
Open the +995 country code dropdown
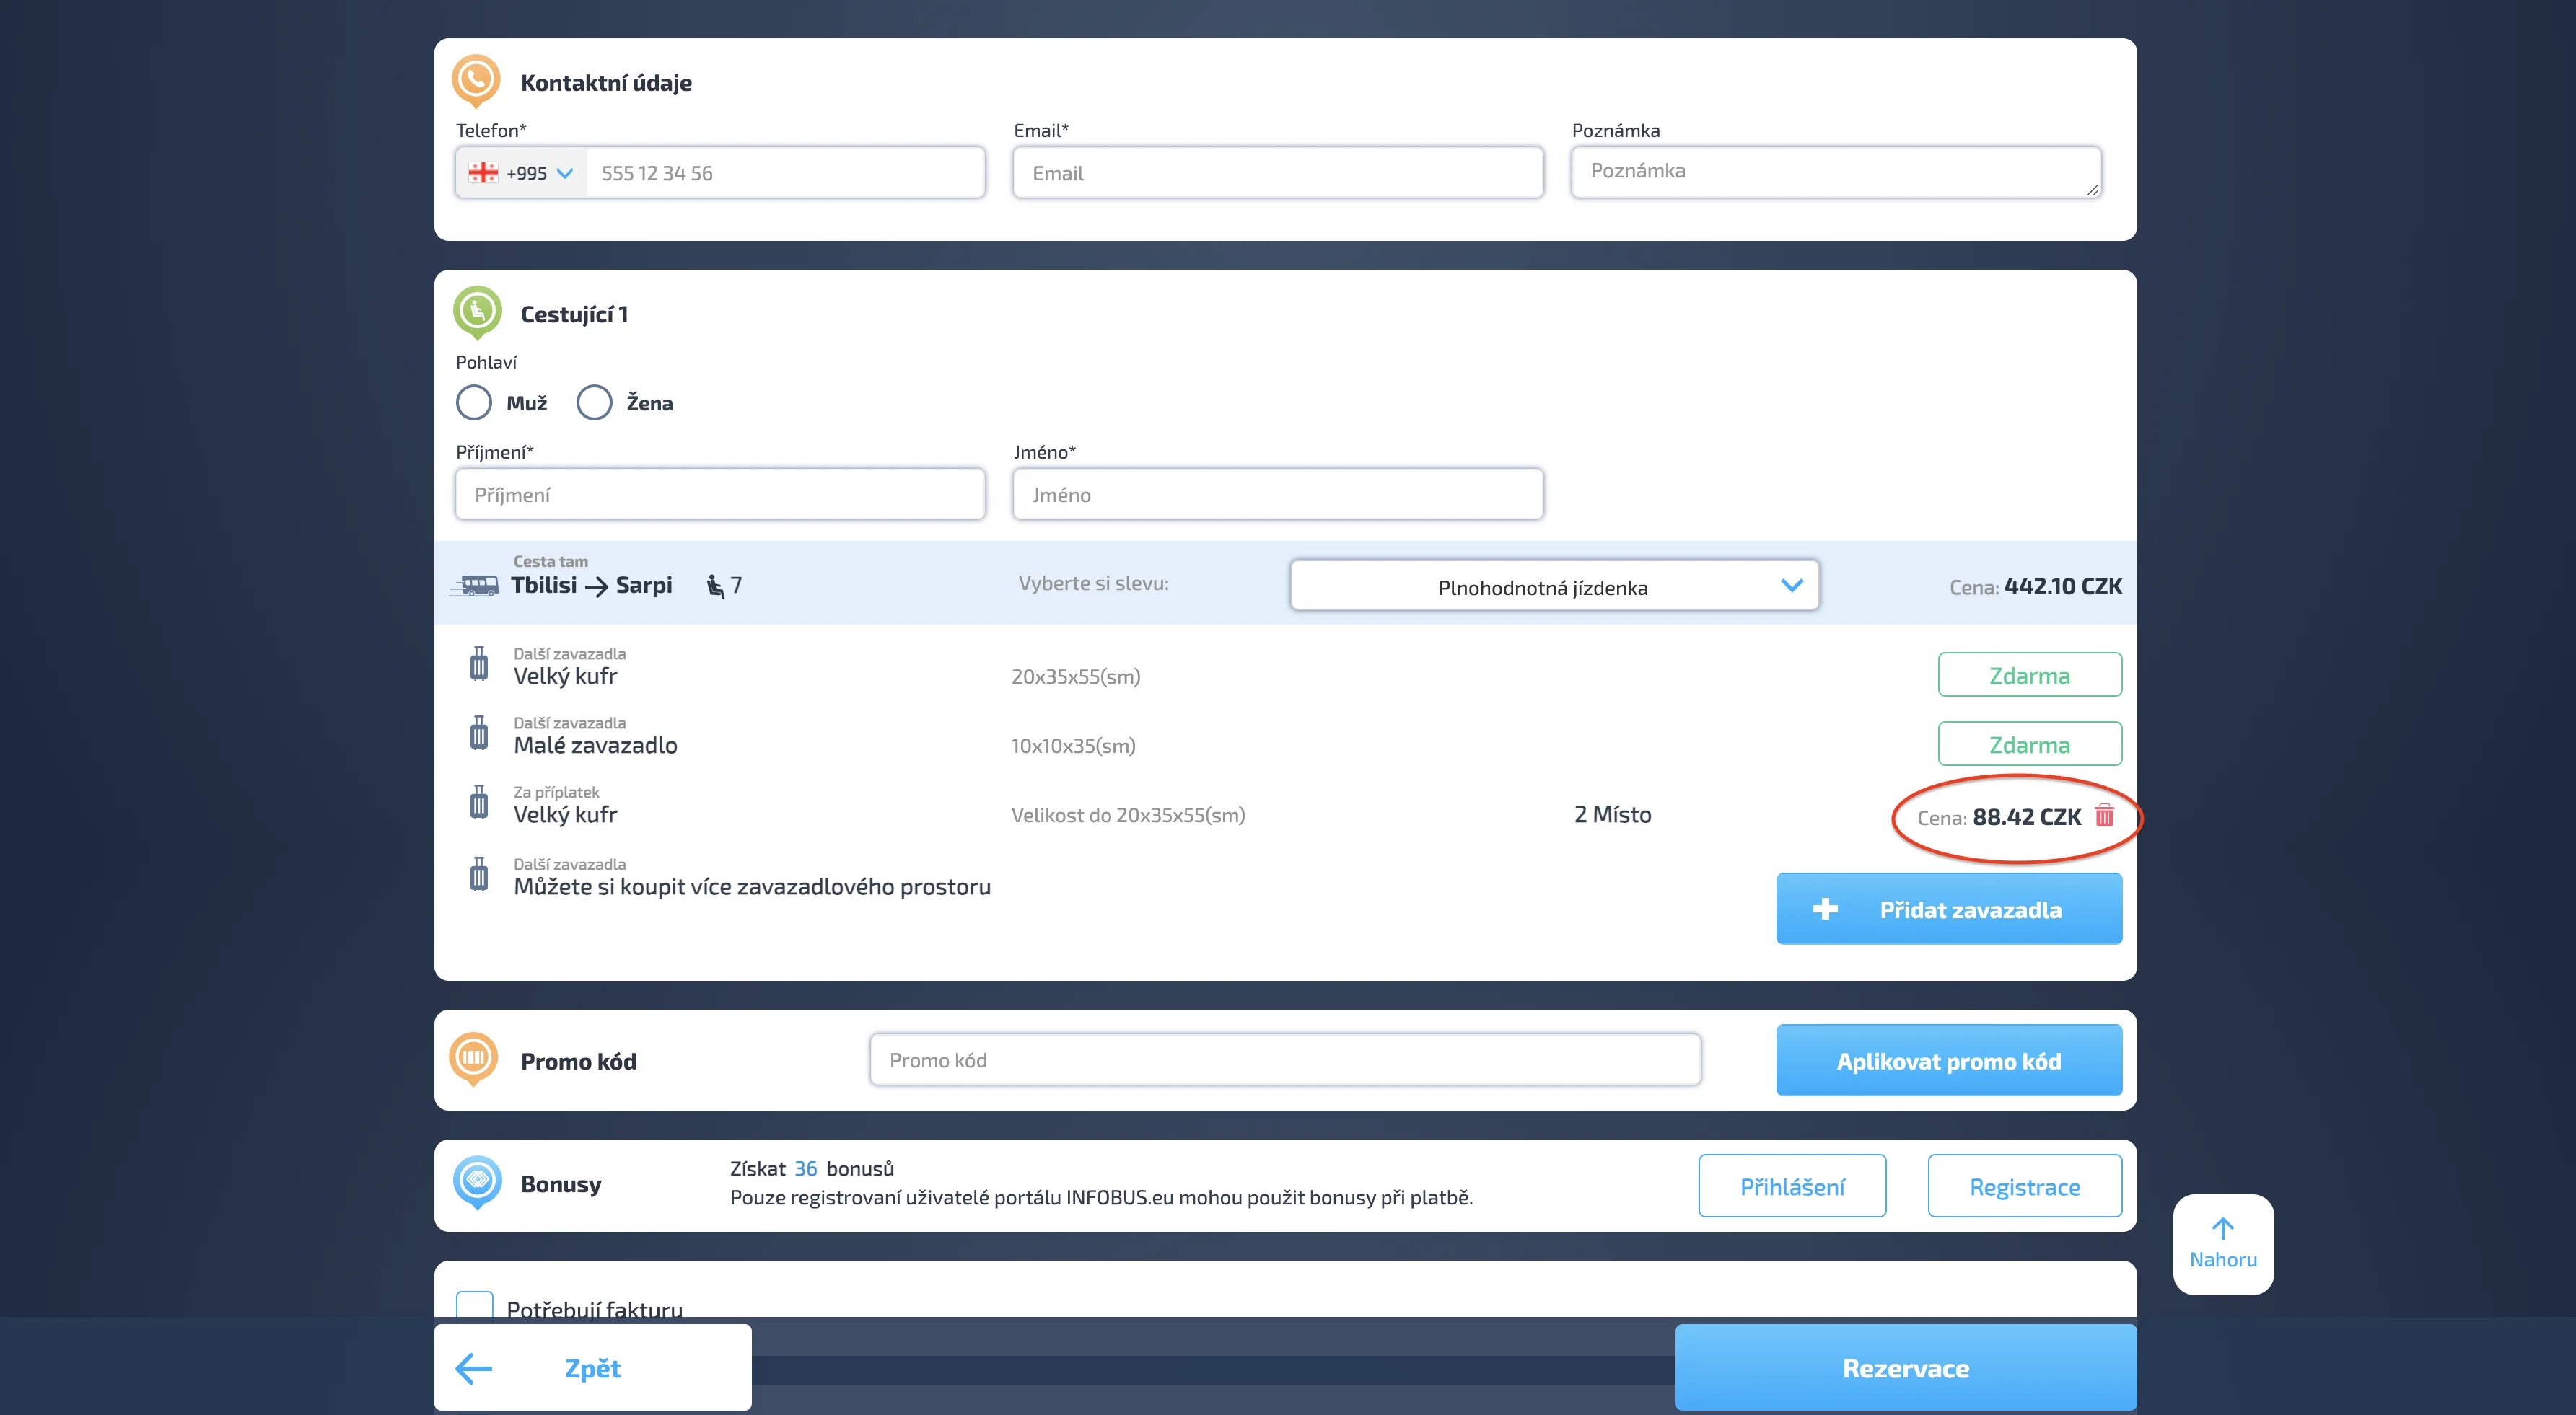(522, 173)
